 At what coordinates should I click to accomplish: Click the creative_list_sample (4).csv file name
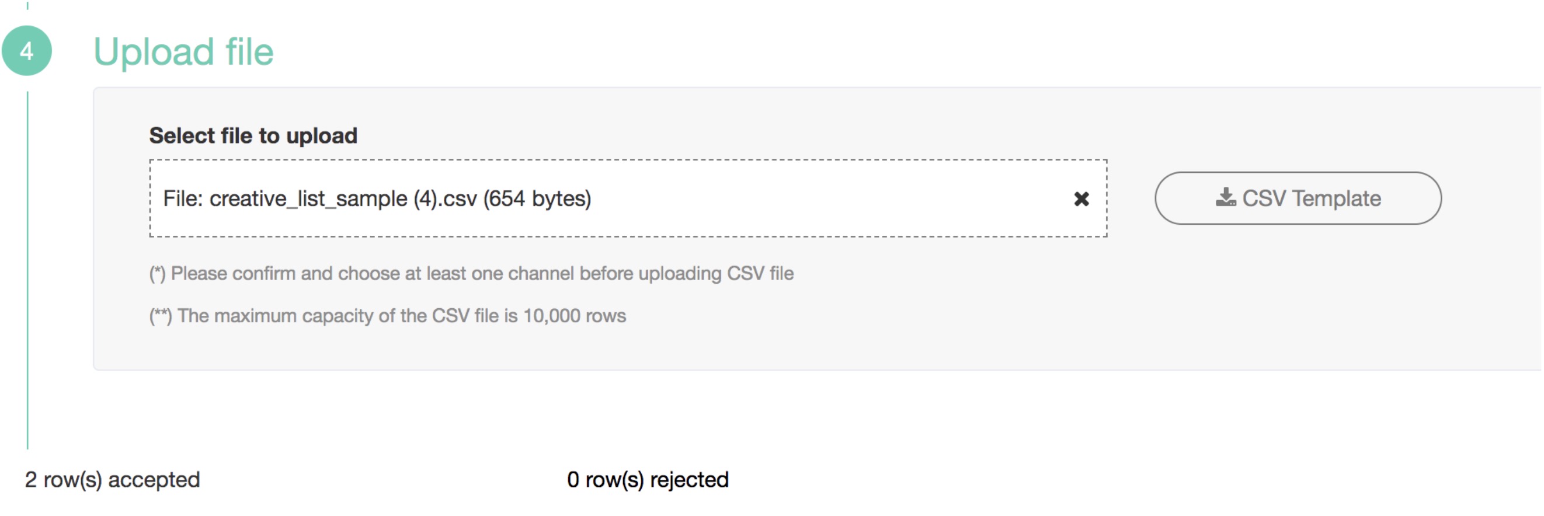tap(343, 198)
